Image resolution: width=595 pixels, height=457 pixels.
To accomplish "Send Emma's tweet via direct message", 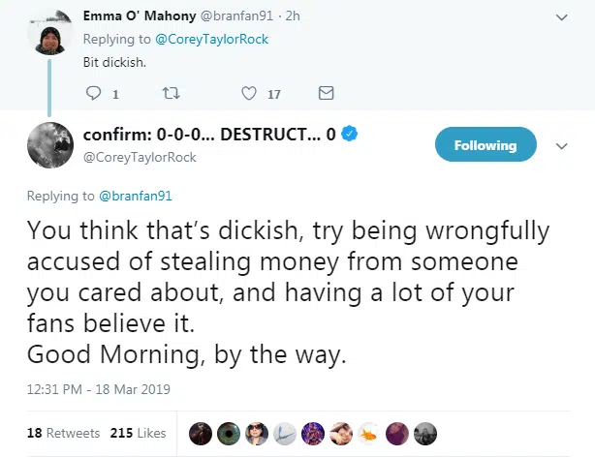I will point(327,94).
